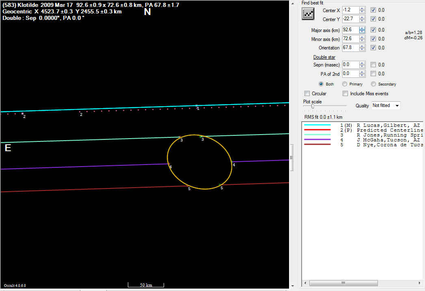Toggle the Center X fit checkbox

[x=373, y=10]
